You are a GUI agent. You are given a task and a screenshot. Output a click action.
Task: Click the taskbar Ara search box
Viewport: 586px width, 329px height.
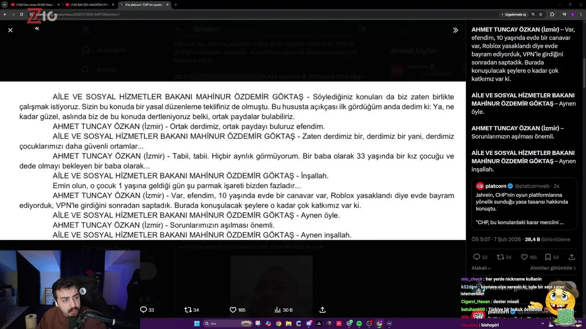click(x=228, y=324)
